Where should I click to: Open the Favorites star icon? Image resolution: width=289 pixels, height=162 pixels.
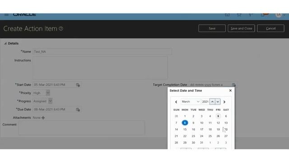[239, 15]
